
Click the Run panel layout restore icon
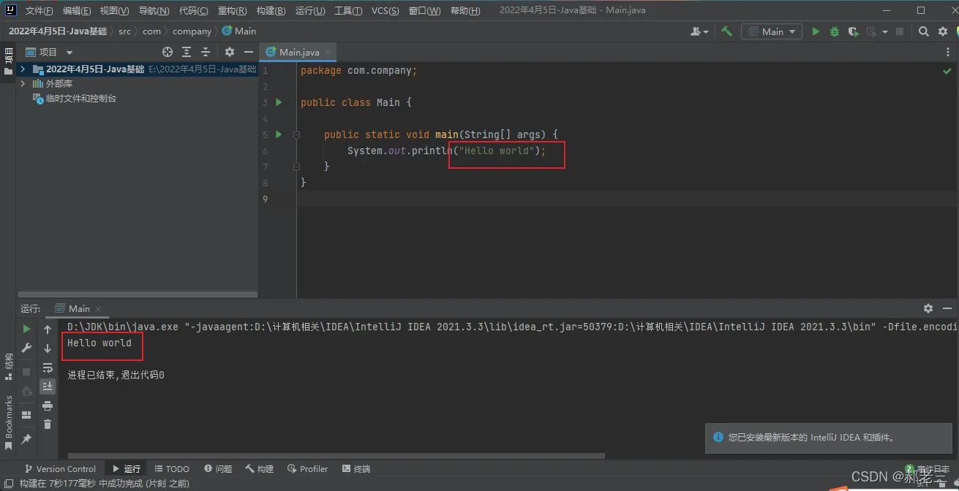26,415
